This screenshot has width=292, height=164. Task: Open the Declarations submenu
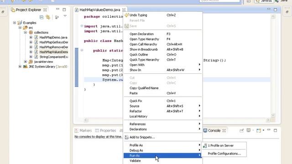pyautogui.click(x=163, y=129)
